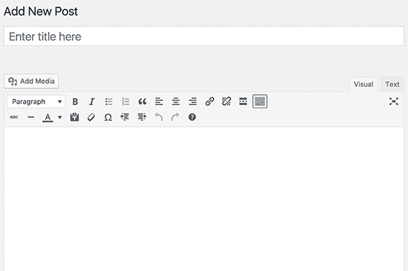Expand the text color picker arrow

[x=60, y=118]
